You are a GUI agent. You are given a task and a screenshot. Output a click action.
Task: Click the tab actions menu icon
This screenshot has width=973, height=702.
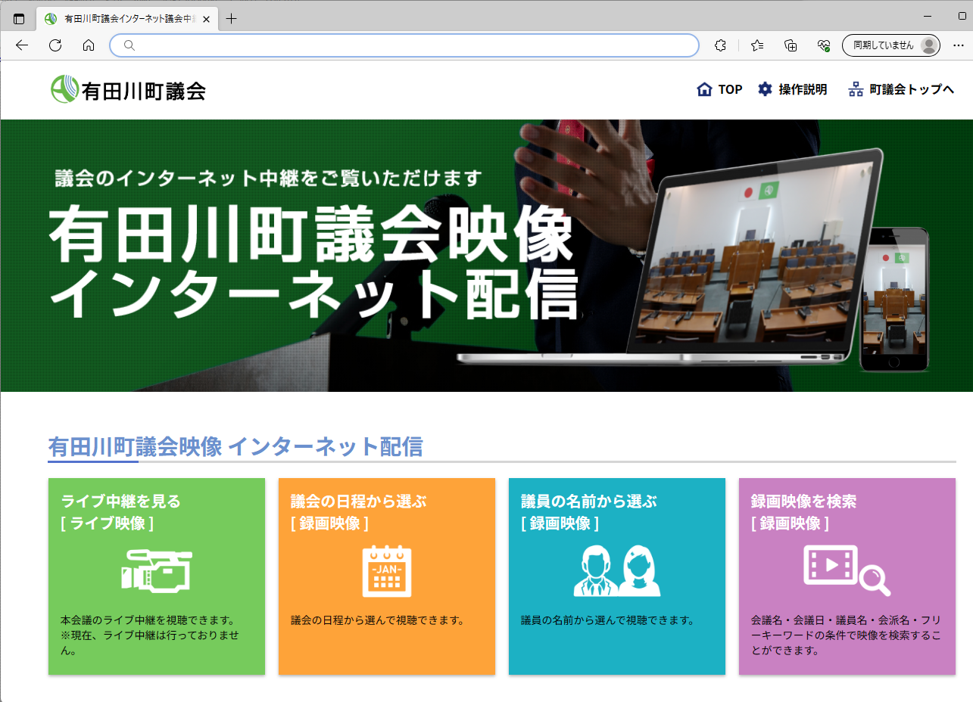[19, 19]
